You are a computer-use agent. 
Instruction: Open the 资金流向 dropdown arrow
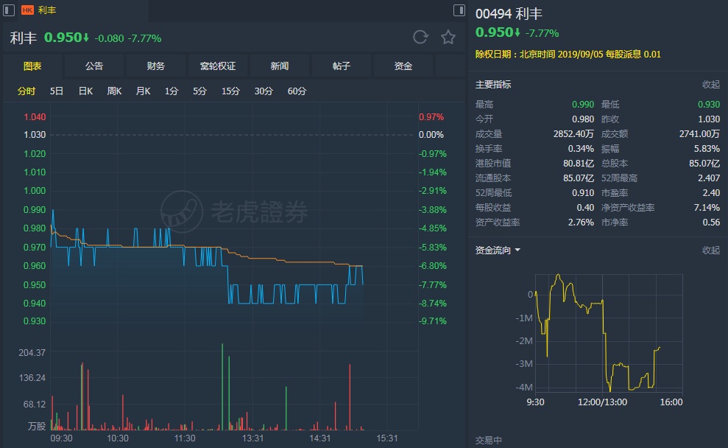click(x=517, y=250)
